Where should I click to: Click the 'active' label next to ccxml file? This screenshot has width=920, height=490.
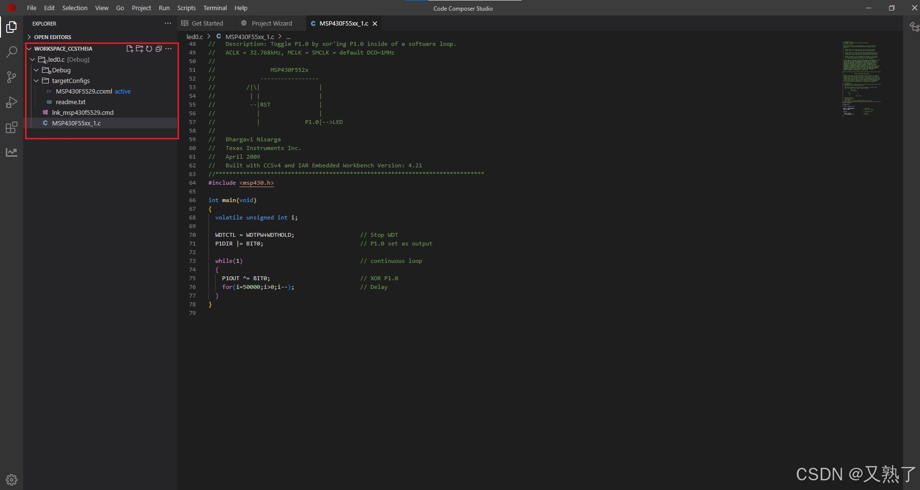tap(123, 91)
